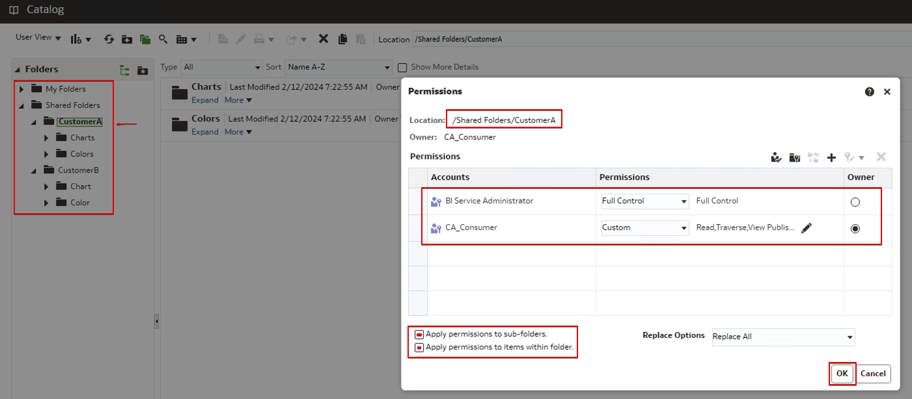Toggle Apply permissions to sub-folders checkbox

419,335
